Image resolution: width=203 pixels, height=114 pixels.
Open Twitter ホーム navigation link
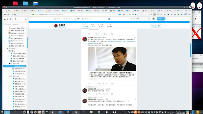57,19
